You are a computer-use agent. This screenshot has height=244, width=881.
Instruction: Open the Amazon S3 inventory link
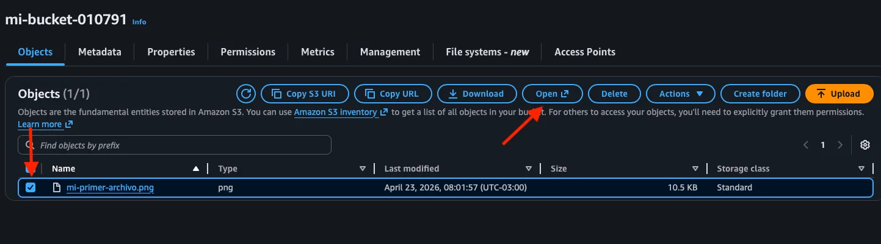[341, 113]
